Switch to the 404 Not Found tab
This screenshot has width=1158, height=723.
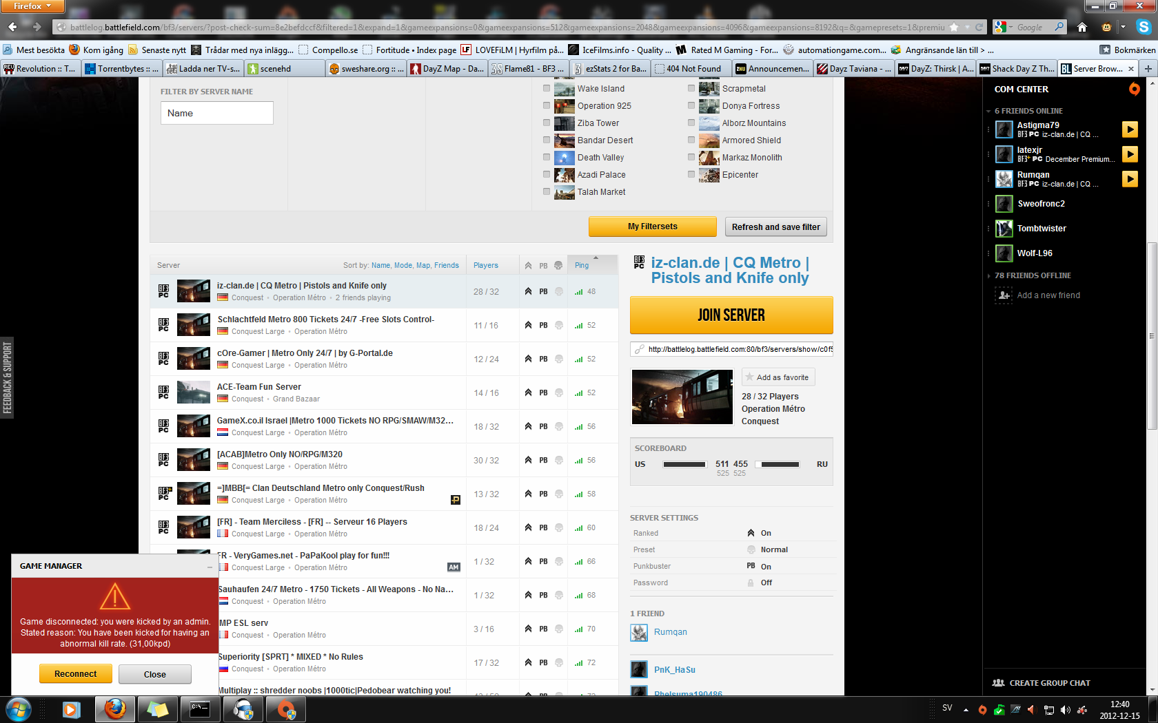coord(690,68)
